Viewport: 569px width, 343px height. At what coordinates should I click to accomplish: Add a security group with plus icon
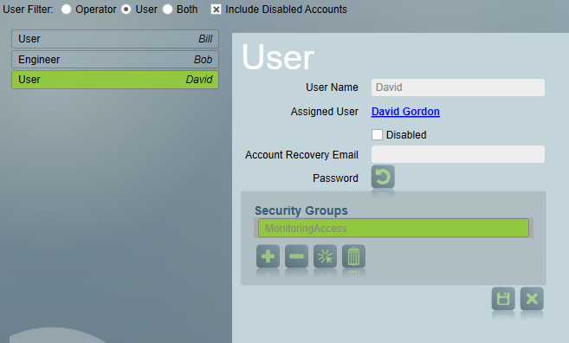pos(268,256)
